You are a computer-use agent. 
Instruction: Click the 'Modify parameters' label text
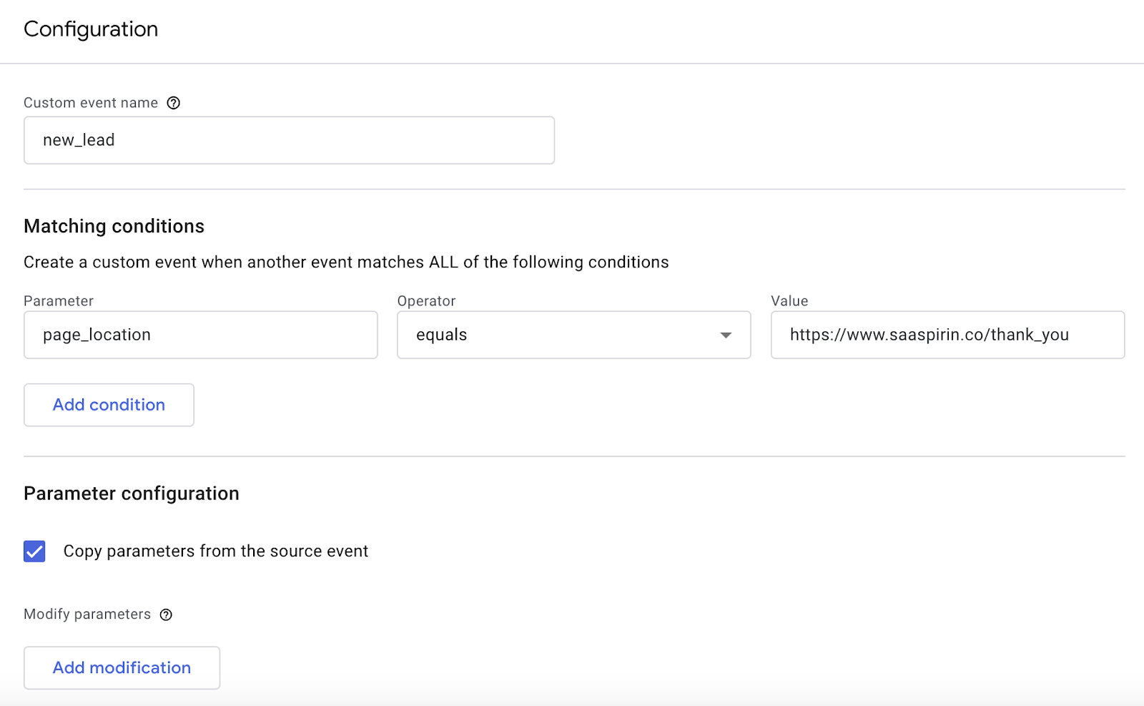click(87, 614)
